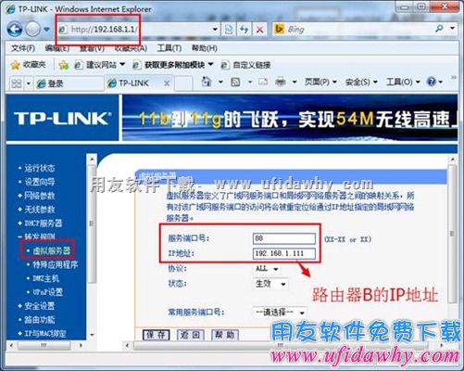Screen dimensions: 464x371
Task: Select DMZ主机 in the sidebar
Action: [x=45, y=278]
